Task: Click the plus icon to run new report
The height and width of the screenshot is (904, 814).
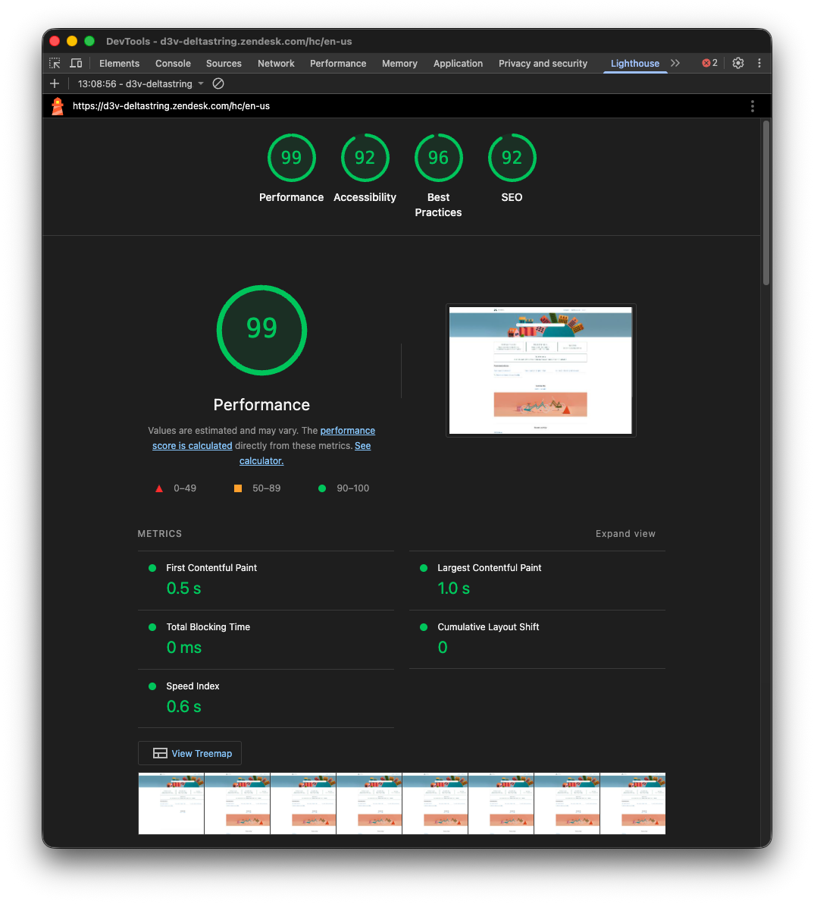Action: [54, 83]
